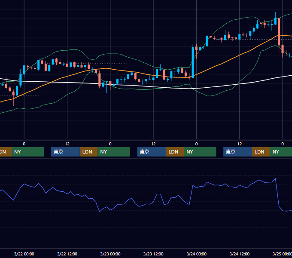
Task: Click the '3/24 12:00' time axis label
Action: click(x=240, y=254)
